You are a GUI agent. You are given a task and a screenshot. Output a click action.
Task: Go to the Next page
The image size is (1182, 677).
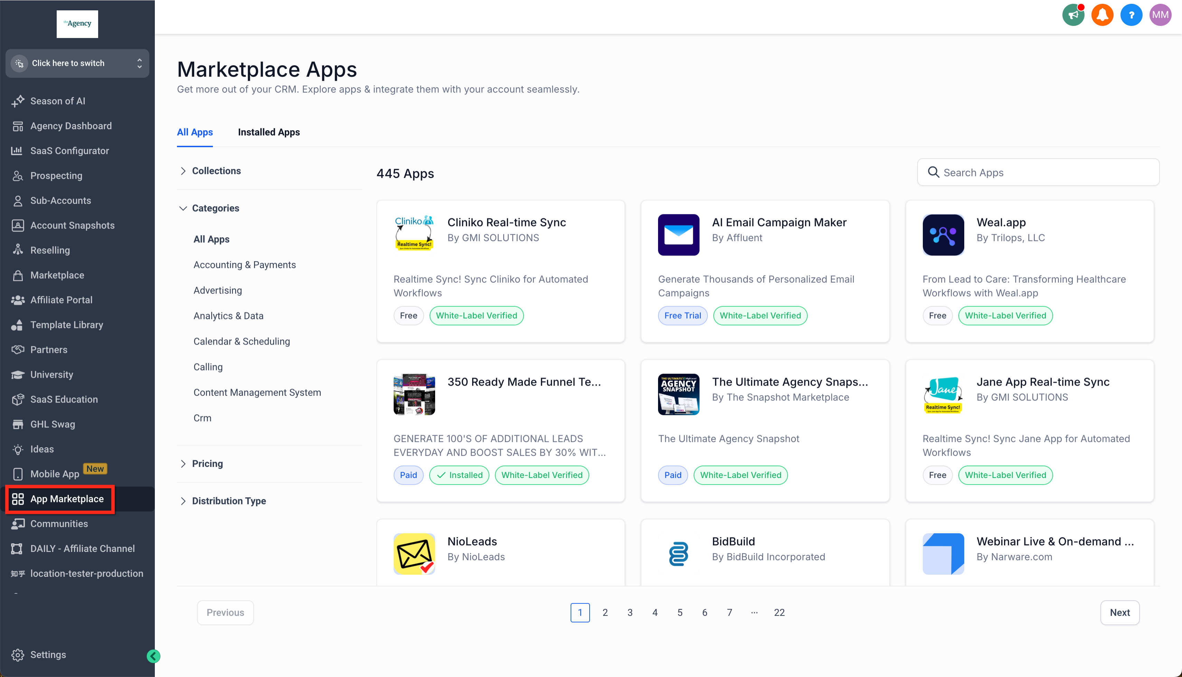pyautogui.click(x=1119, y=612)
